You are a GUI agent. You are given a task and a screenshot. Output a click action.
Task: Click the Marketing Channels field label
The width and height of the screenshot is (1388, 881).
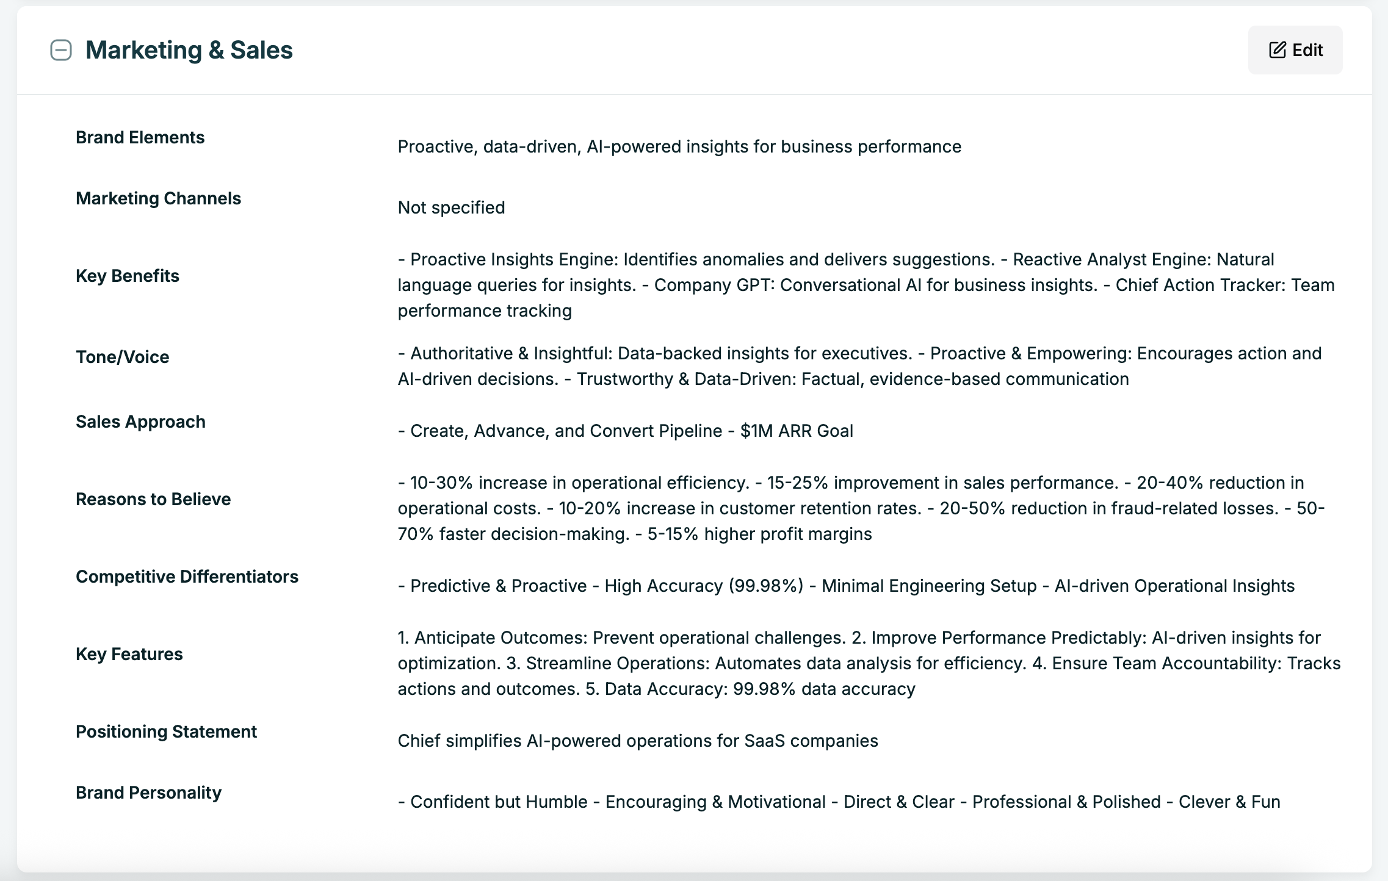(x=158, y=198)
